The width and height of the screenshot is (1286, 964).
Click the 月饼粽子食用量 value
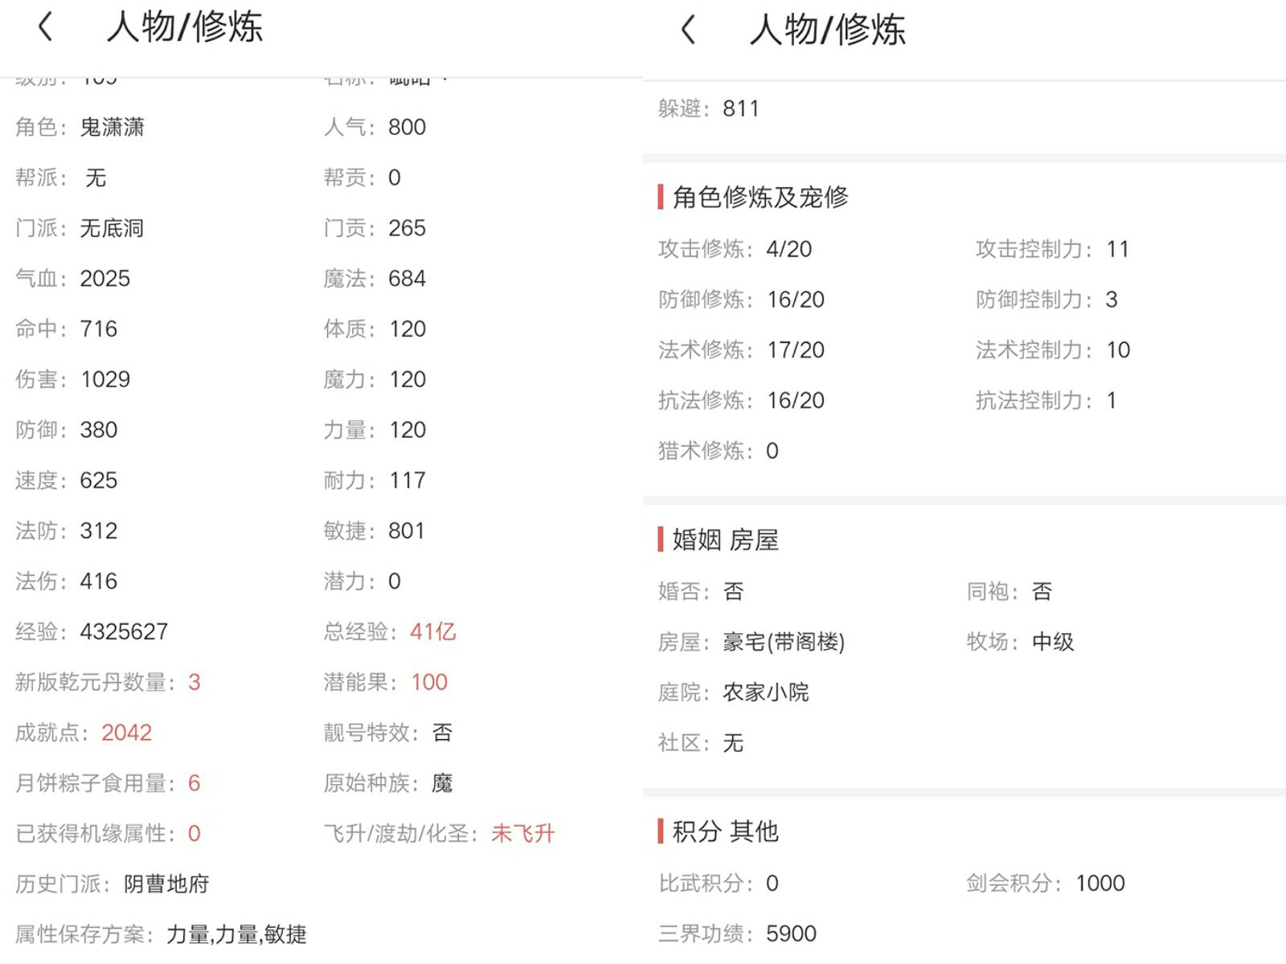click(194, 783)
